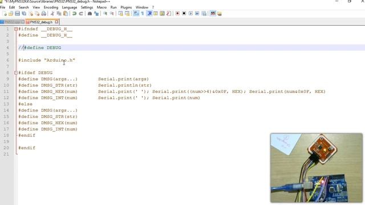Close the PN532_debug.h tab
The height and width of the screenshot is (205, 365).
coord(56,22)
